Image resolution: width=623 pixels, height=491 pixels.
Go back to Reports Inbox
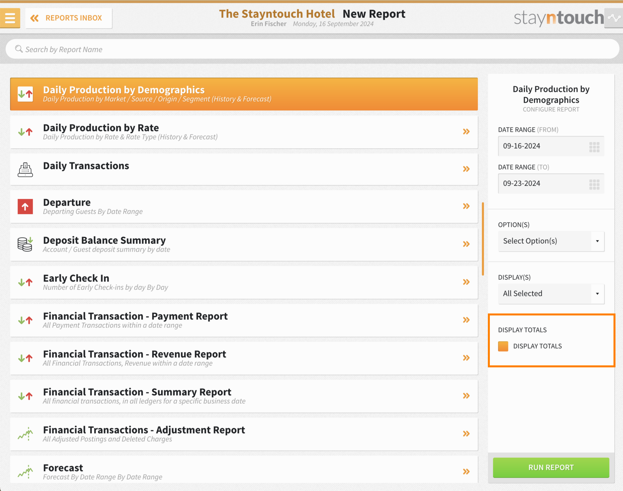tap(69, 18)
